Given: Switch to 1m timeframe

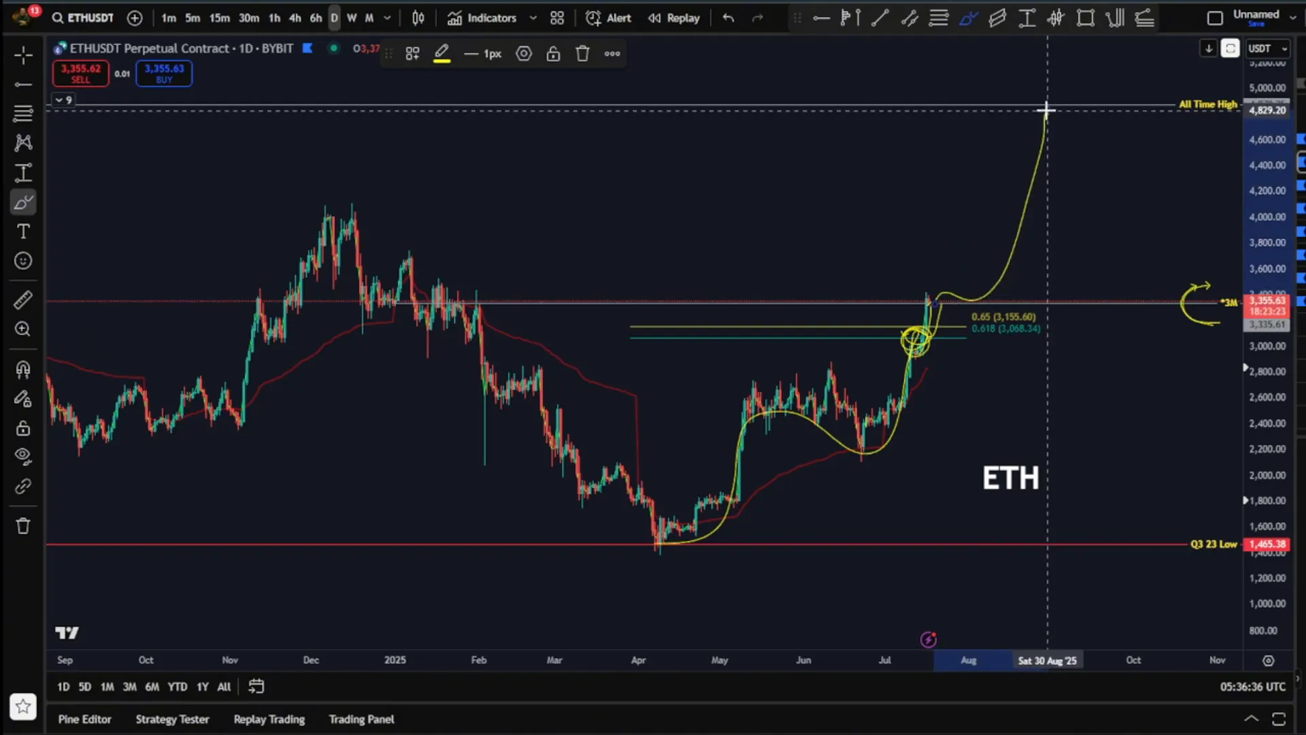Looking at the screenshot, I should [169, 18].
